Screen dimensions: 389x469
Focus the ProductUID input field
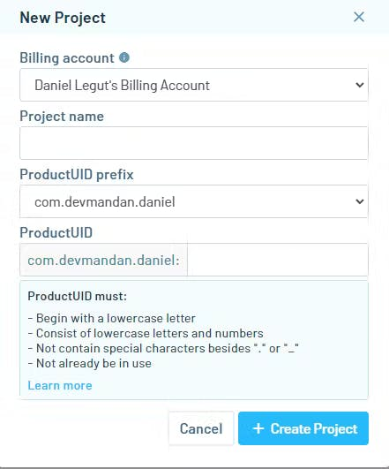(x=278, y=260)
